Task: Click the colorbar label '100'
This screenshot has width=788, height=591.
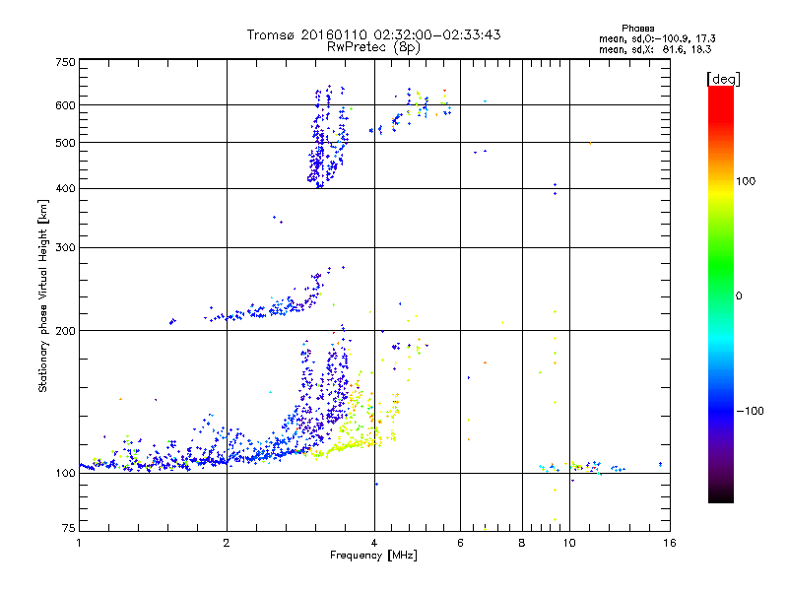Action: (x=746, y=181)
